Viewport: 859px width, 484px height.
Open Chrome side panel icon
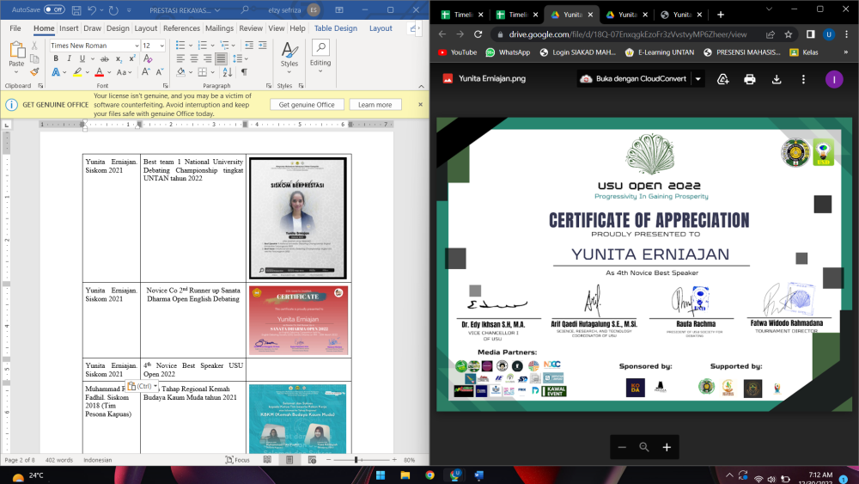[810, 34]
